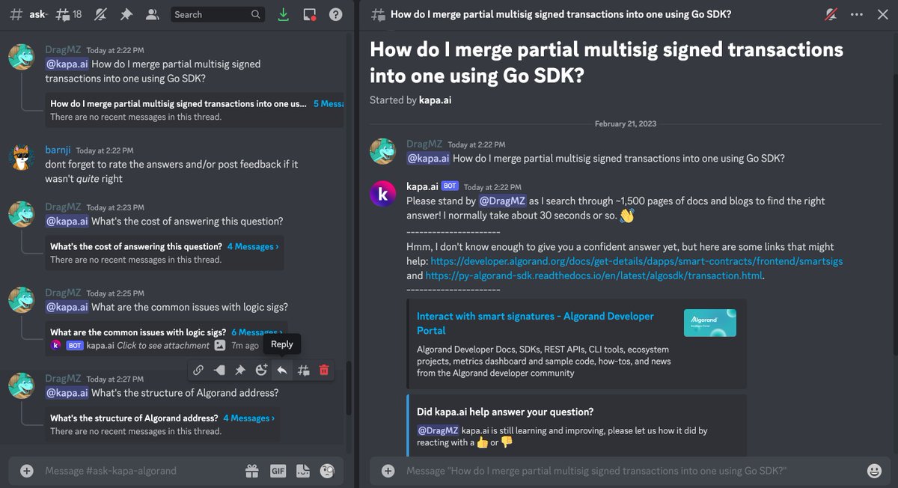Image resolution: width=898 pixels, height=488 pixels.
Task: Click the @DragMZ mention in kapa.ai's reply
Action: point(502,201)
